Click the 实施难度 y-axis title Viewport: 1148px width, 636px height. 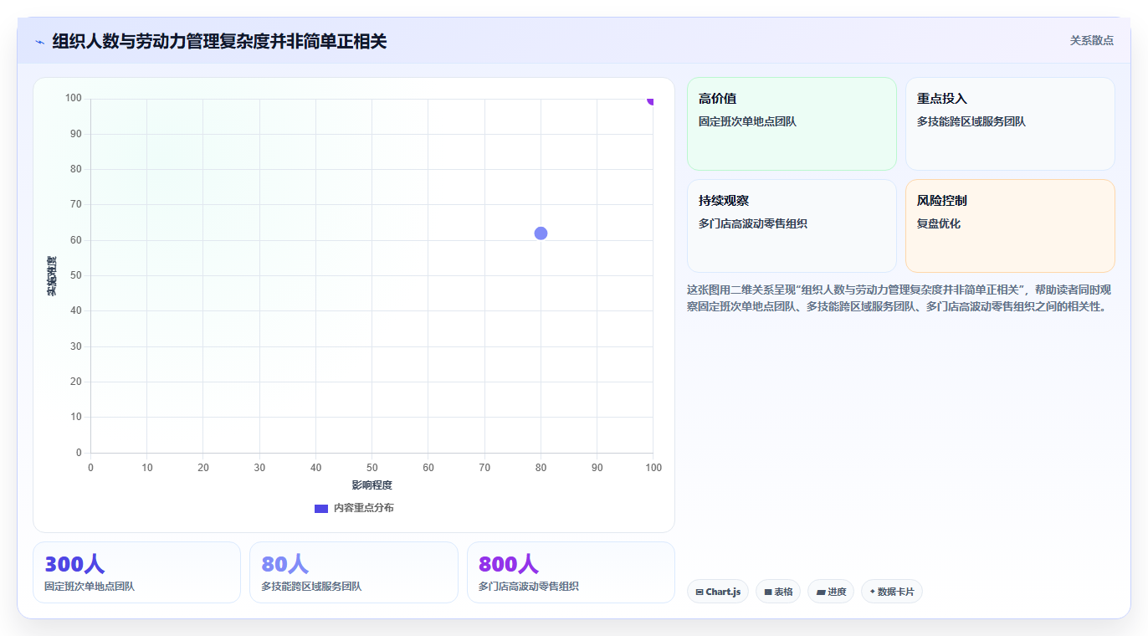[52, 276]
